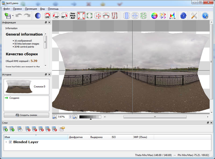Click the layer icon with red A badge
The height and width of the screenshot is (159, 215).
pos(48,129)
